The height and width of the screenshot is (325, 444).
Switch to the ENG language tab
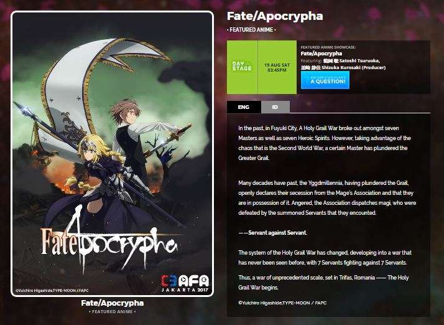coord(244,107)
